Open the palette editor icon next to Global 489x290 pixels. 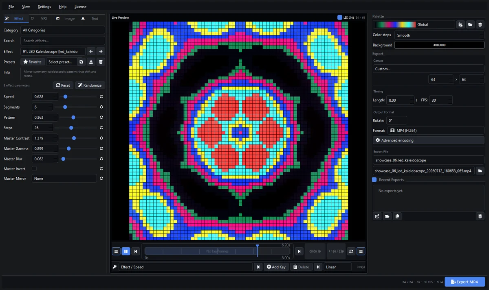point(460,24)
